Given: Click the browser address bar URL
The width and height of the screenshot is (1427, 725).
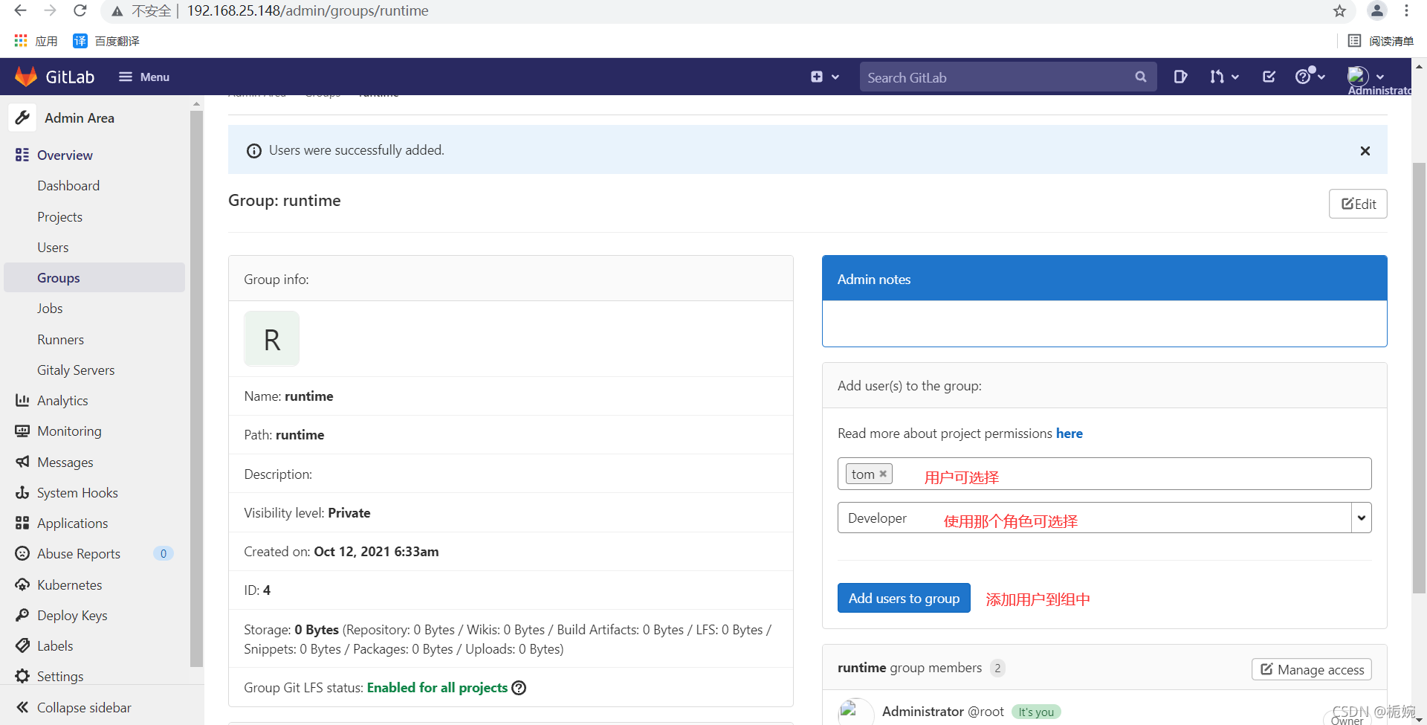Looking at the screenshot, I should point(307,10).
